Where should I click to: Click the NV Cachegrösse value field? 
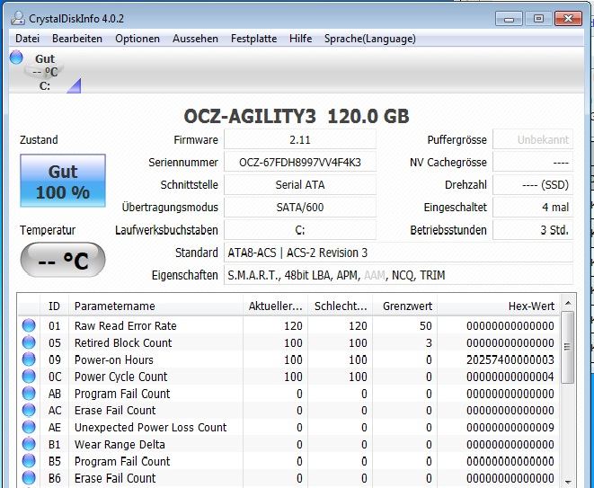pos(533,163)
